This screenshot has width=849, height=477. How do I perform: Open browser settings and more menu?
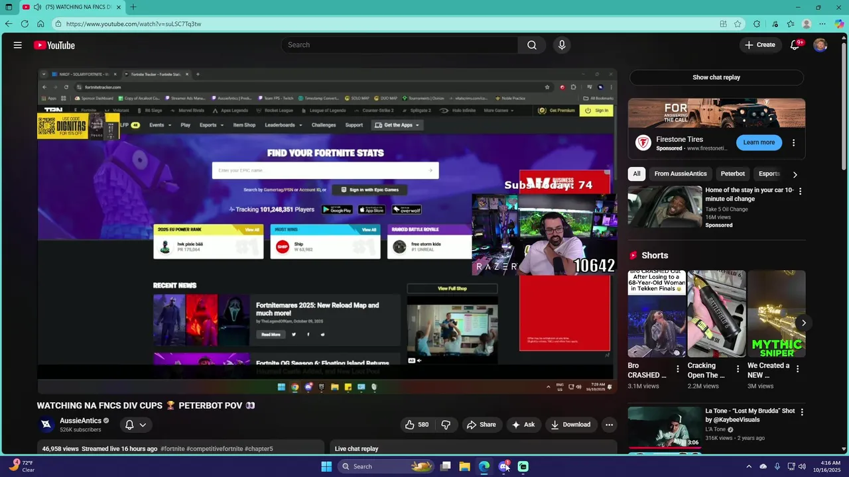click(822, 24)
